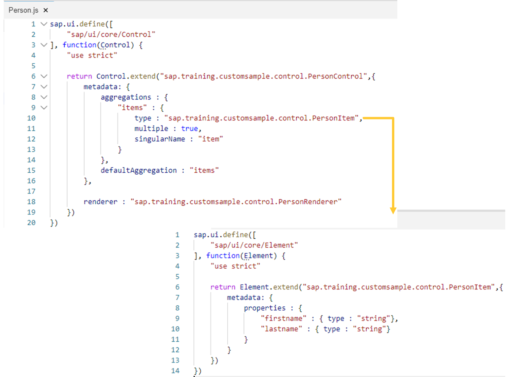Click 'return' keyword in lower editor
Image resolution: width=528 pixels, height=377 pixels.
coord(223,287)
